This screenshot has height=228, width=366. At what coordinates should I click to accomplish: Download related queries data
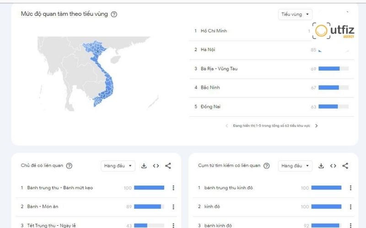click(x=321, y=166)
